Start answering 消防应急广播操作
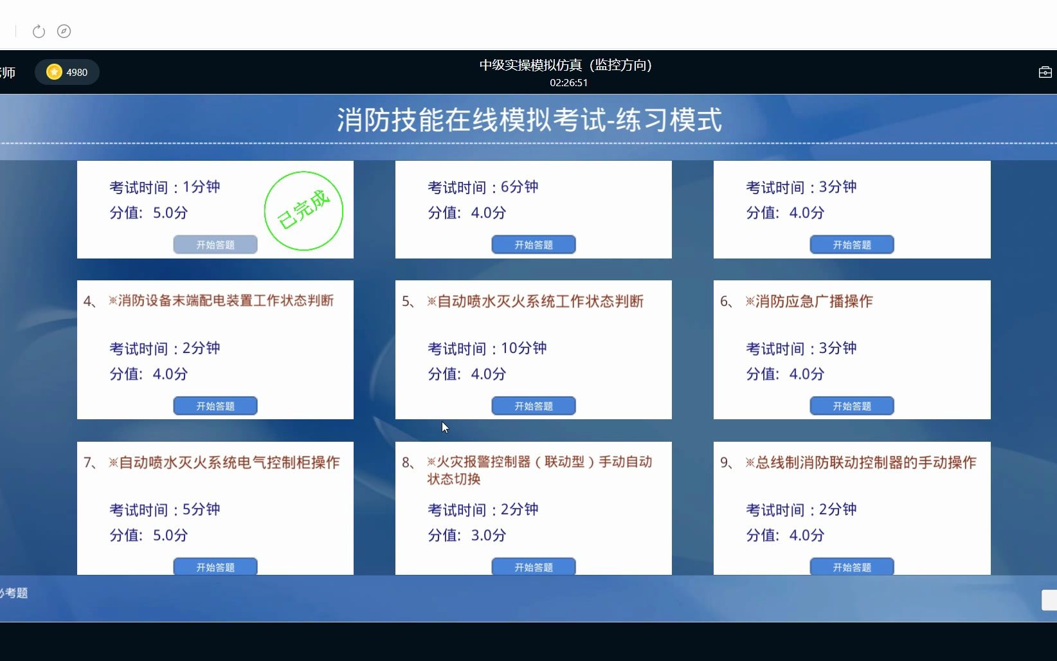This screenshot has height=661, width=1057. [x=851, y=405]
